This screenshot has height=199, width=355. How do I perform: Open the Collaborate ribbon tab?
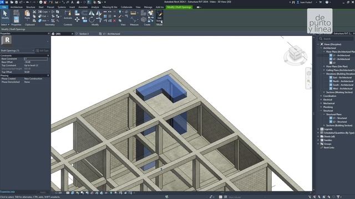[x=126, y=7]
